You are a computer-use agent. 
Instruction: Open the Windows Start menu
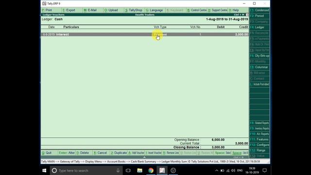pyautogui.click(x=44, y=171)
